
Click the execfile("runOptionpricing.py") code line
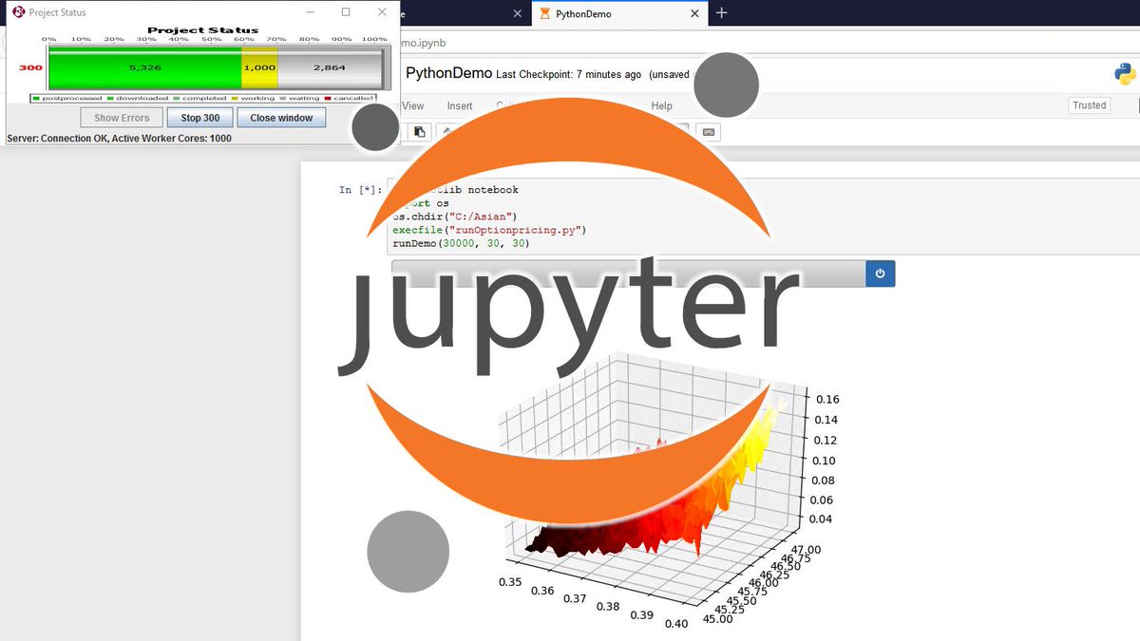pyautogui.click(x=489, y=230)
